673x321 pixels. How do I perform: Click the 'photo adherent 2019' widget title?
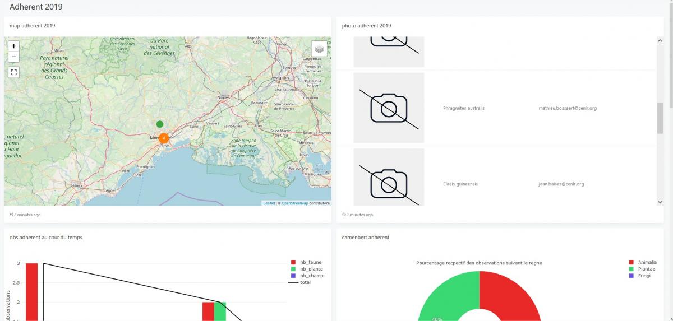tap(366, 26)
